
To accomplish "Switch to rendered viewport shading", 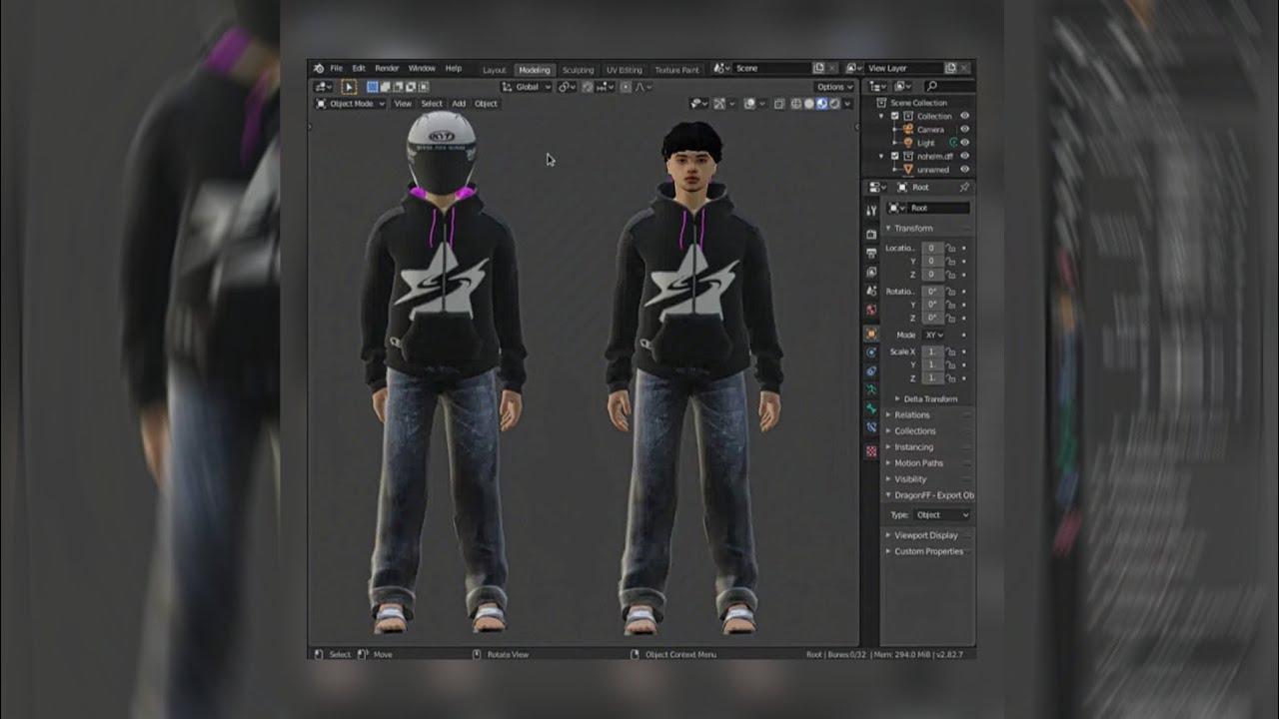I will point(835,103).
